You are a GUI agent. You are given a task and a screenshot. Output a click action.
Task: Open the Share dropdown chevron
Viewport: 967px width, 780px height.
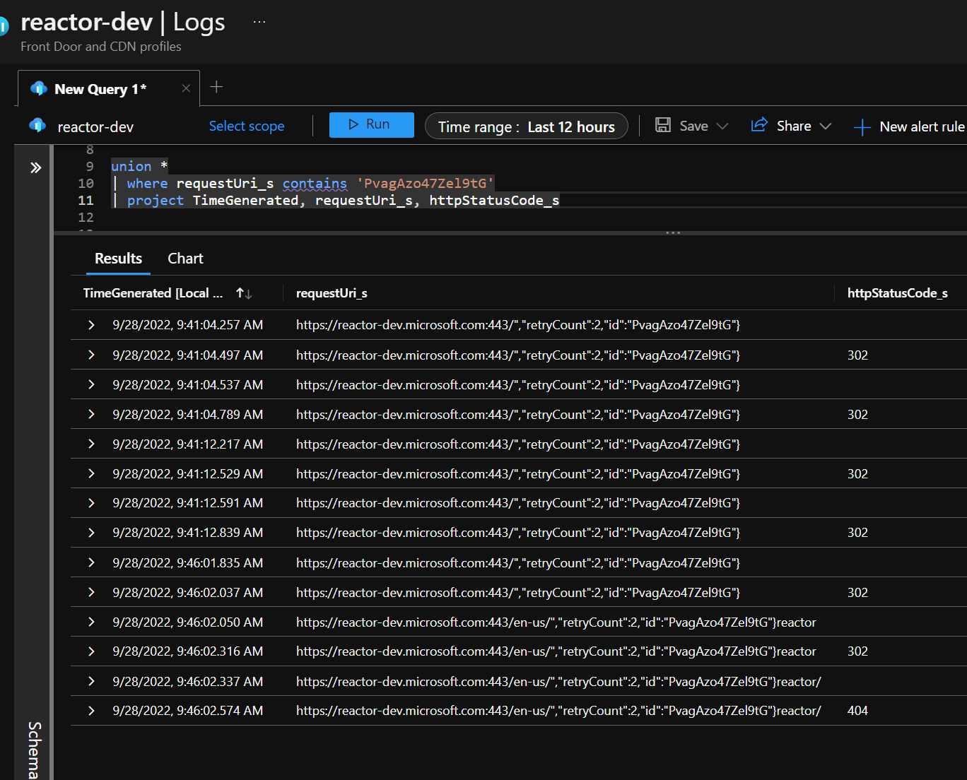825,126
